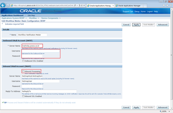Open the Site Map tab

tap(31, 15)
